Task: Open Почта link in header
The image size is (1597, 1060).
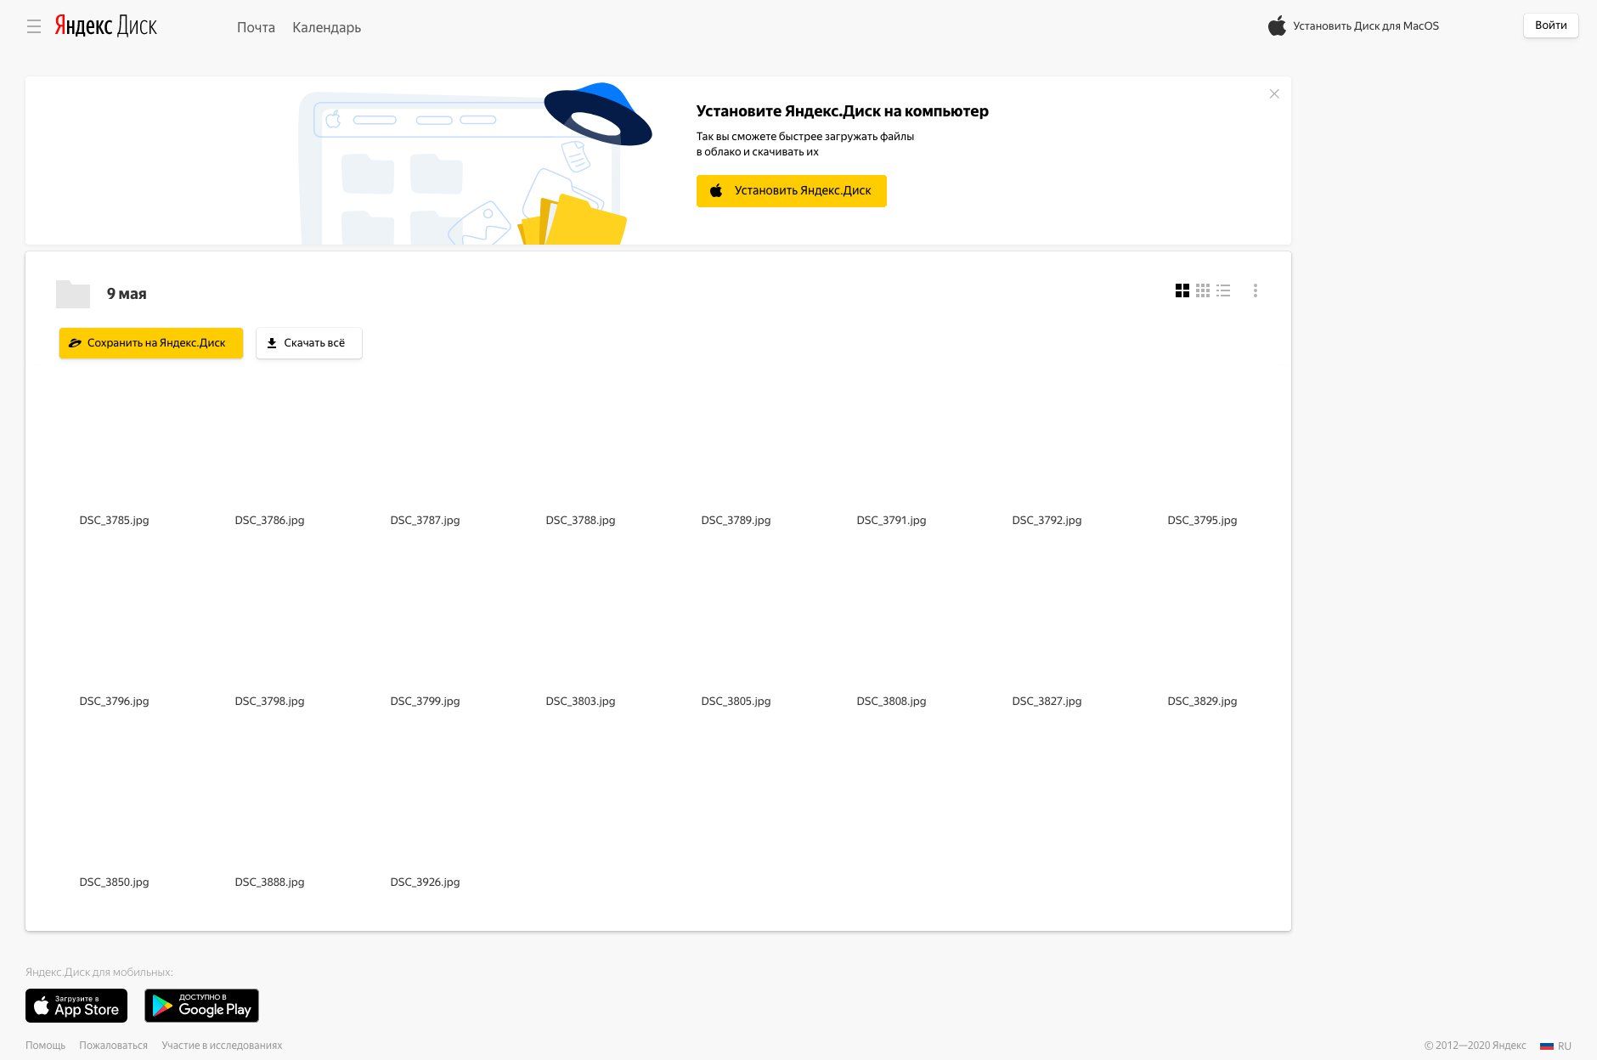Action: click(x=256, y=27)
